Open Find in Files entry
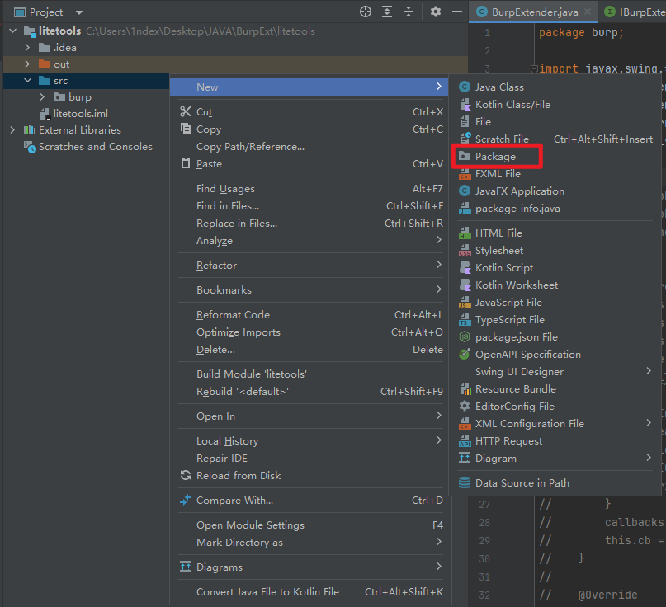Viewport: 666px width, 607px height. [311, 206]
